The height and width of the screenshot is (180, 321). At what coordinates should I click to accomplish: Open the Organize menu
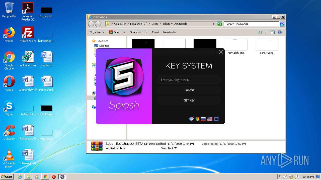point(97,32)
